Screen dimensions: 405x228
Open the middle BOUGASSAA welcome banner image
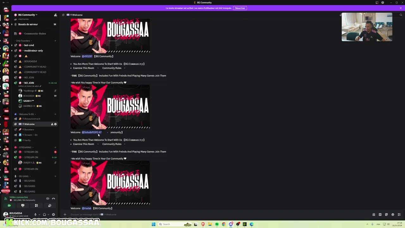110,107
